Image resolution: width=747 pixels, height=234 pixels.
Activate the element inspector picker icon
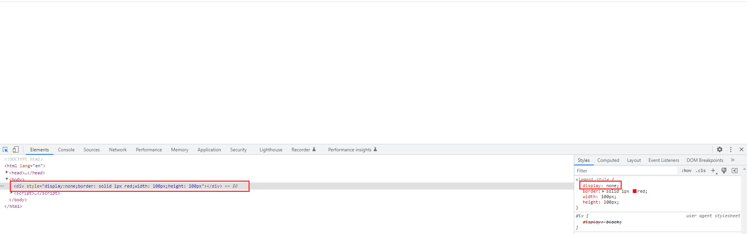(5, 149)
